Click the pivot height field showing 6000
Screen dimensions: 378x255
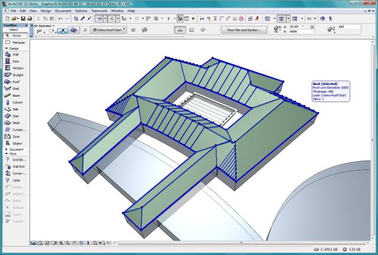[x=301, y=31]
